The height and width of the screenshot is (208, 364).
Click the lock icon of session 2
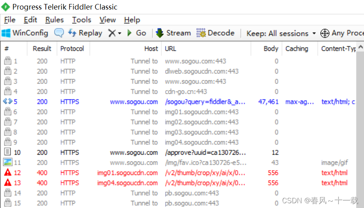pyautogui.click(x=8, y=71)
